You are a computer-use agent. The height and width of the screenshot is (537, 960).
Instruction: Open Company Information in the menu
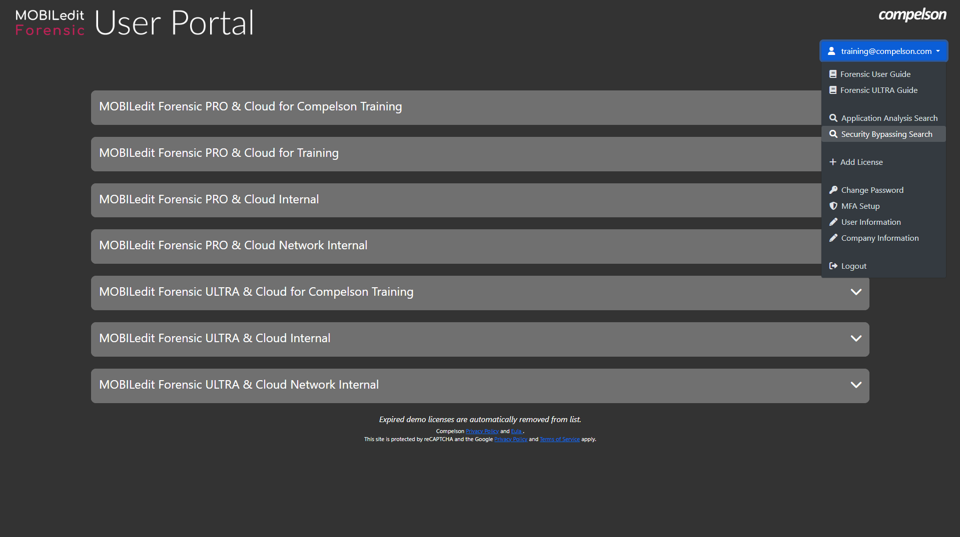click(879, 238)
